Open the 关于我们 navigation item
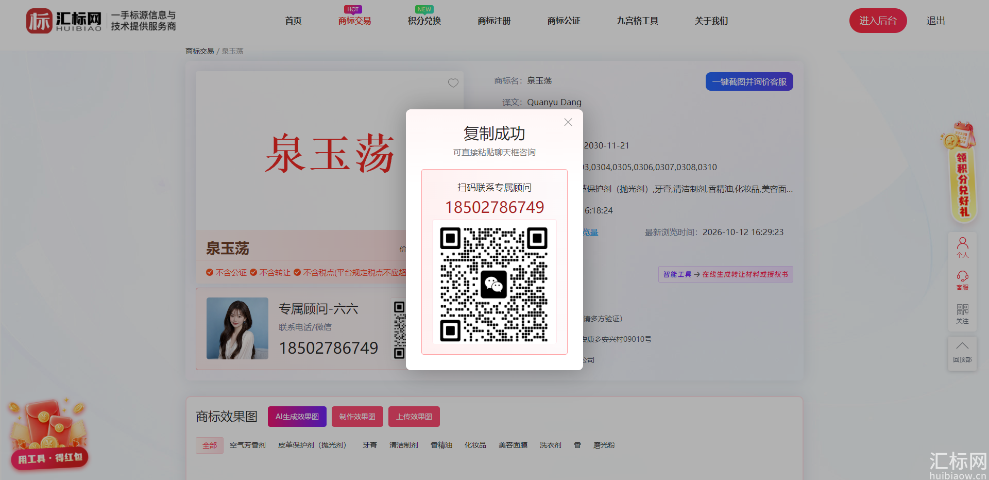989x480 pixels. point(711,21)
